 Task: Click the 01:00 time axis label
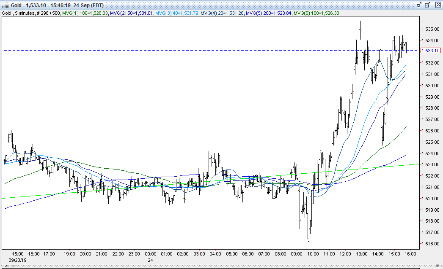[x=166, y=254]
